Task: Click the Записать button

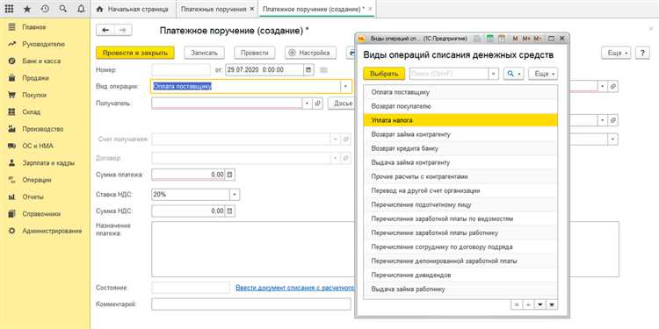Action: tap(204, 53)
